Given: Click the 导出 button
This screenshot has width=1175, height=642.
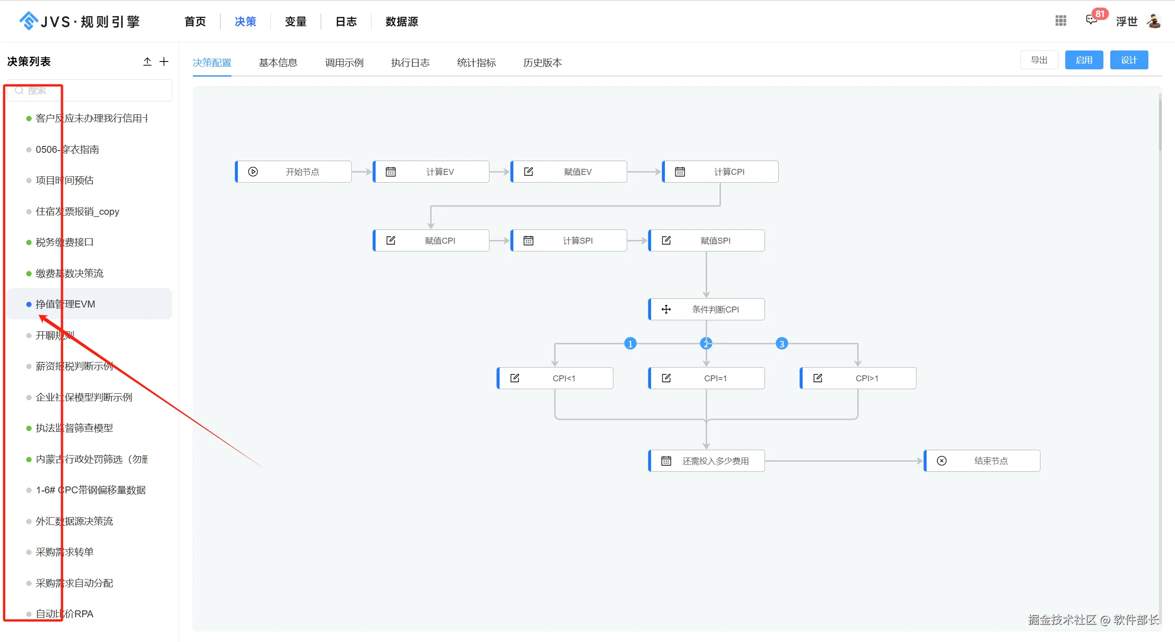Looking at the screenshot, I should (1039, 60).
